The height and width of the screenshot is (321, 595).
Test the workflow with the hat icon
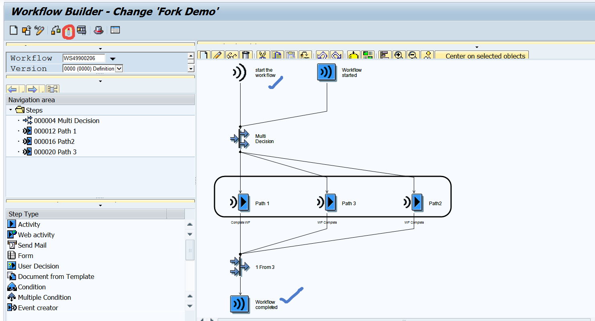click(99, 30)
